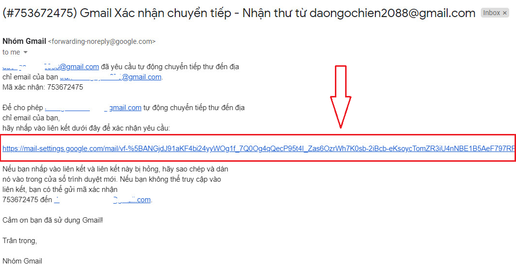Click the Inbox label next to subject
Image resolution: width=516 pixels, height=265 pixels.
point(491,13)
